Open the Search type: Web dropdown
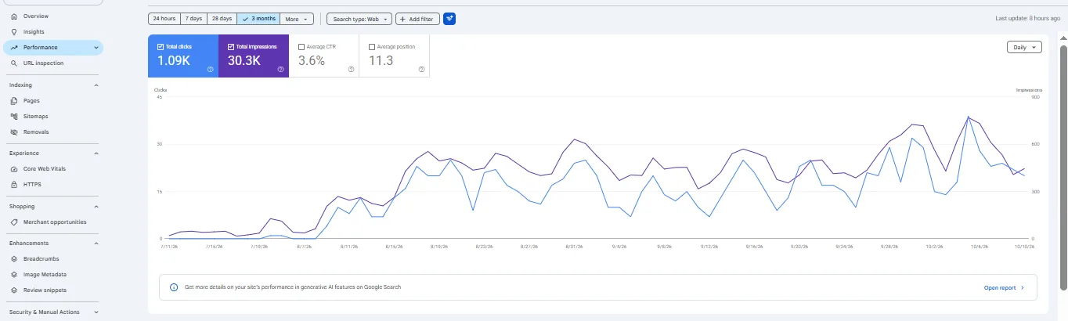Image resolution: width=1068 pixels, height=321 pixels. 359,18
